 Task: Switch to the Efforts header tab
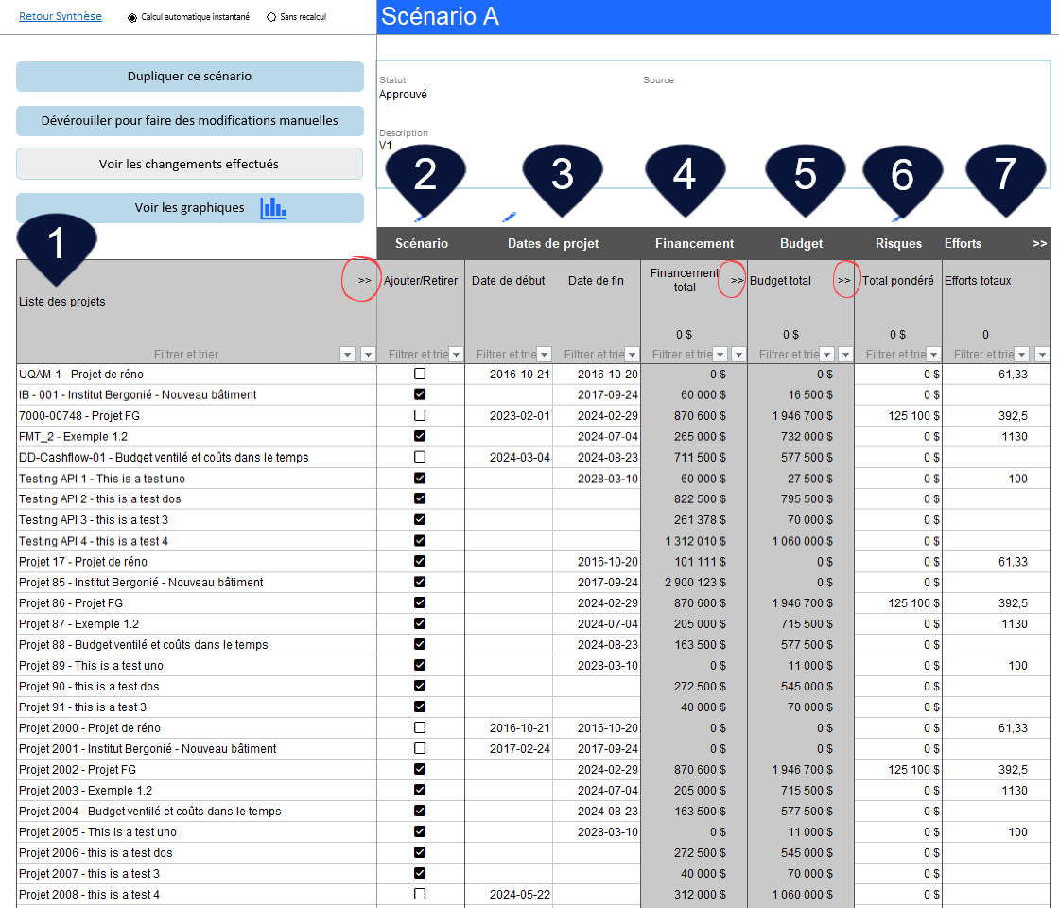(963, 243)
